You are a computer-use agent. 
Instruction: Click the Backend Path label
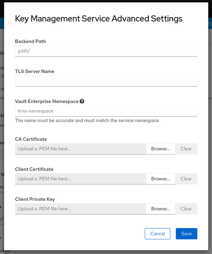30,41
